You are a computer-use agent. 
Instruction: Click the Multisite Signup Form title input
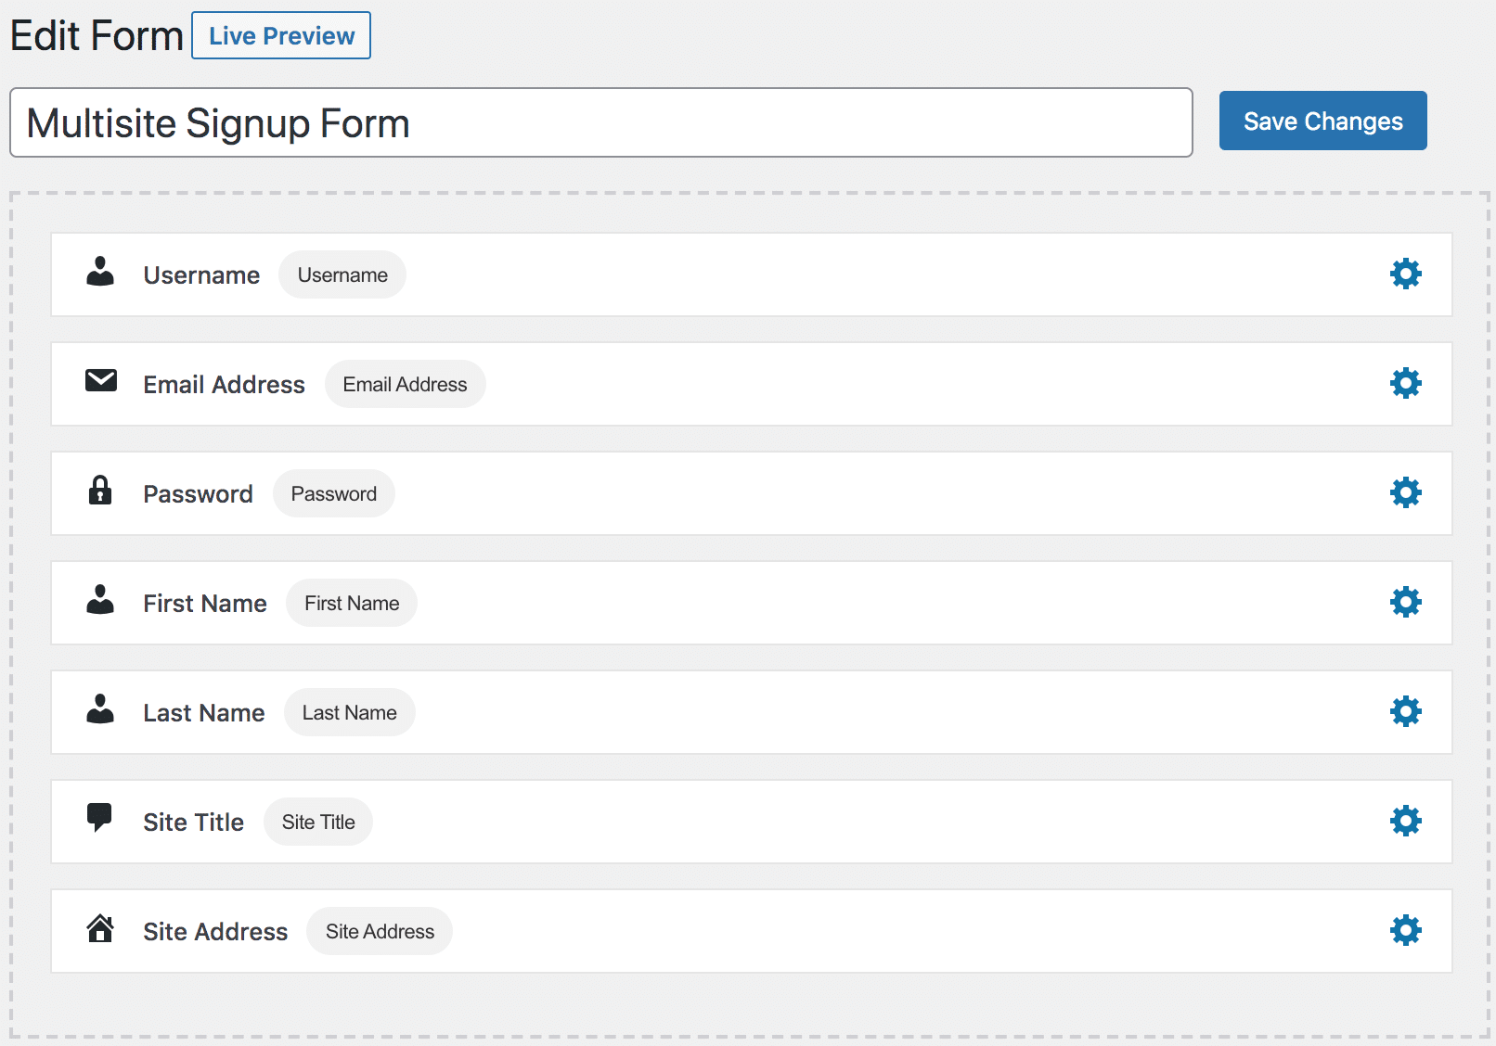tap(600, 122)
